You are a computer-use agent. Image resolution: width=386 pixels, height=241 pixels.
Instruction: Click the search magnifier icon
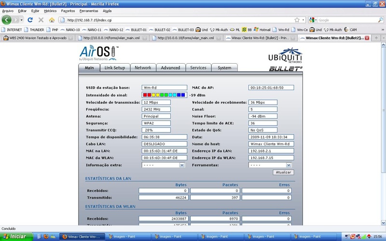(x=380, y=20)
